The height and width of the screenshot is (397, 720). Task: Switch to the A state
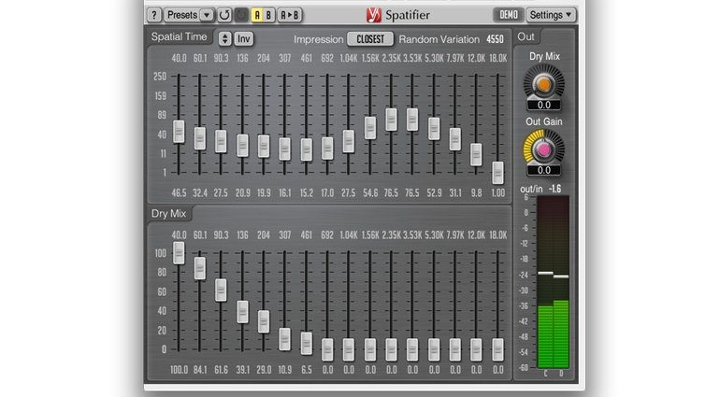click(256, 15)
